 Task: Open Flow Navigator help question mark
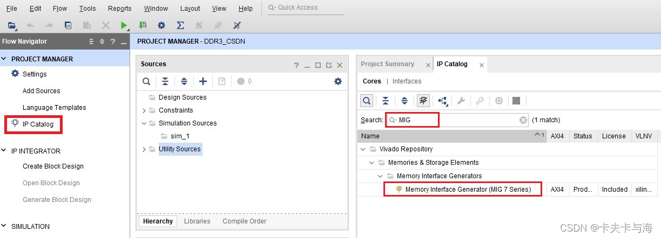tap(112, 41)
